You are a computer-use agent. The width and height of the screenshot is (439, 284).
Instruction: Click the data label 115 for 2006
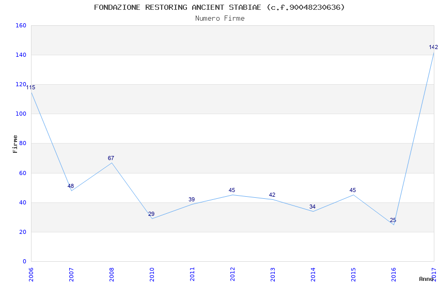30,88
